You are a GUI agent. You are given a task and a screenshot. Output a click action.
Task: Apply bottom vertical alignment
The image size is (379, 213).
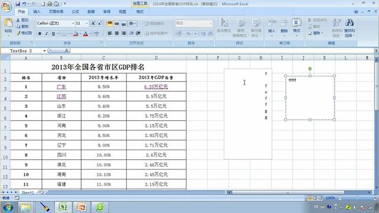[124, 24]
